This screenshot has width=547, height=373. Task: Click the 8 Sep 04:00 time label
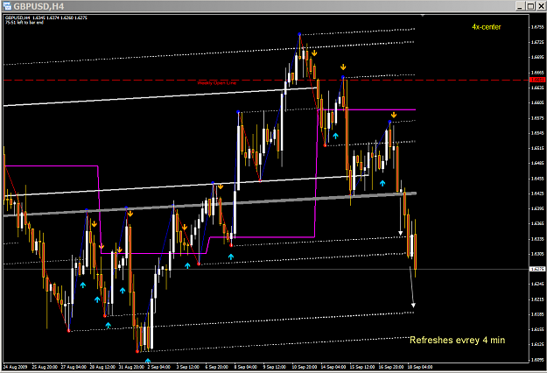pos(246,367)
